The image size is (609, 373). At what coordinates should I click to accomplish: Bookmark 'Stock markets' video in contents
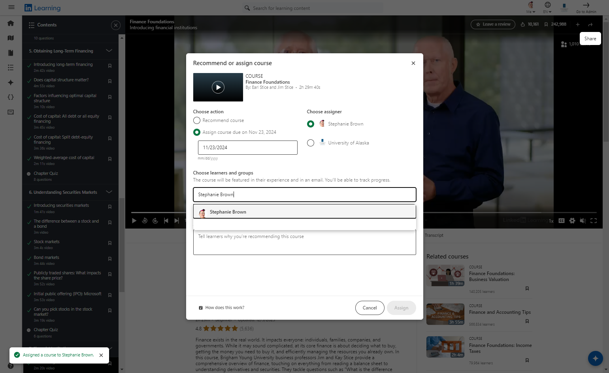(x=110, y=243)
